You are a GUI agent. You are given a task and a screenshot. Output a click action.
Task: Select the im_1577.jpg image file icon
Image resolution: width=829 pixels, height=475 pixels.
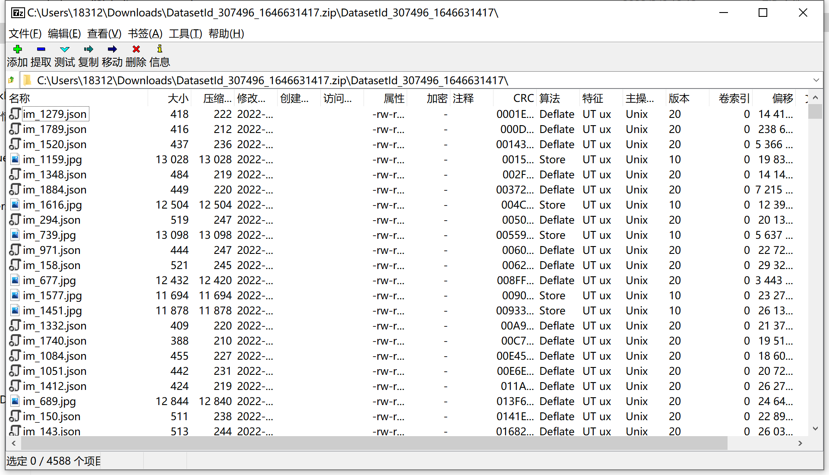coord(15,295)
